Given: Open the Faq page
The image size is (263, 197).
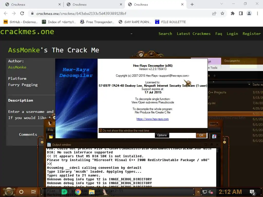Looking at the screenshot, I should coord(219,34).
